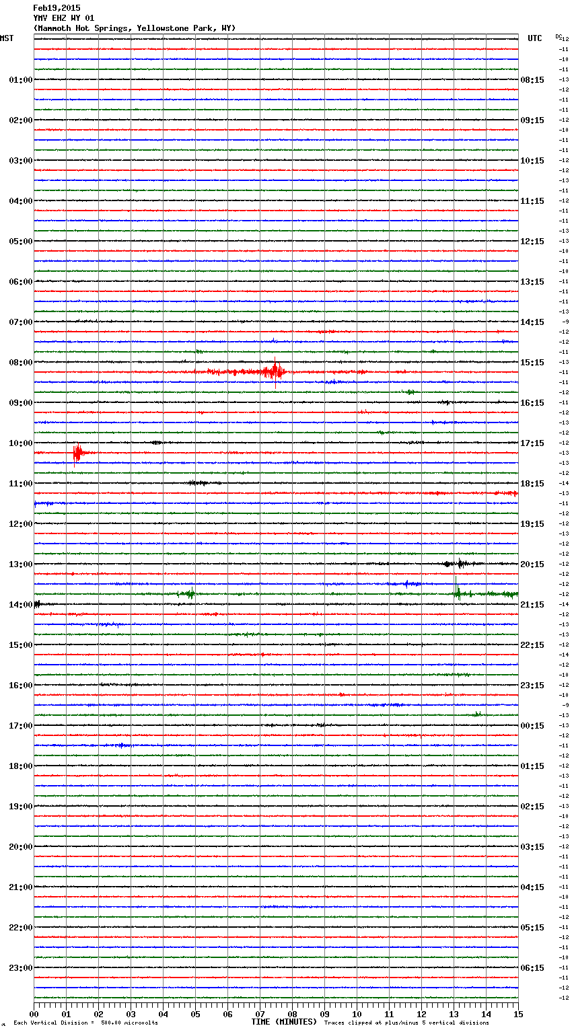Click the 21:15 UTC time label
The width and height of the screenshot is (572, 1032).
pos(532,605)
